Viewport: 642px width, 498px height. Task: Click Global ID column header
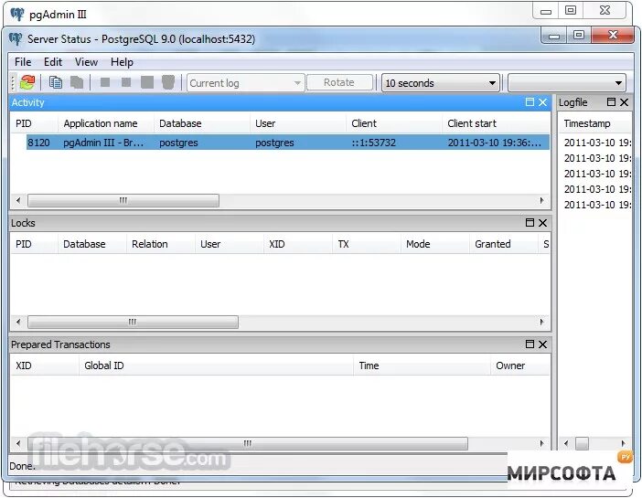216,366
